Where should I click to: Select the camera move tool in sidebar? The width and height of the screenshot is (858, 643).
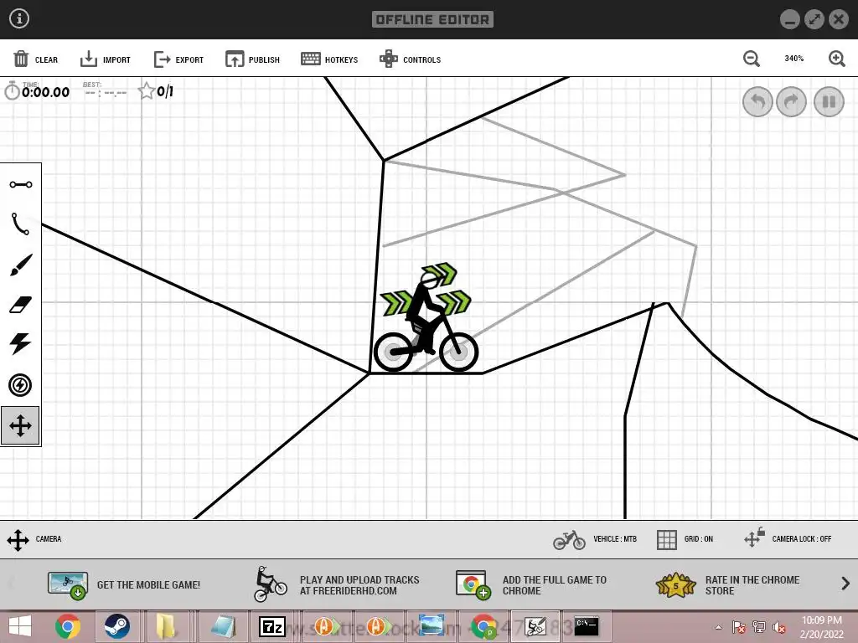(20, 425)
